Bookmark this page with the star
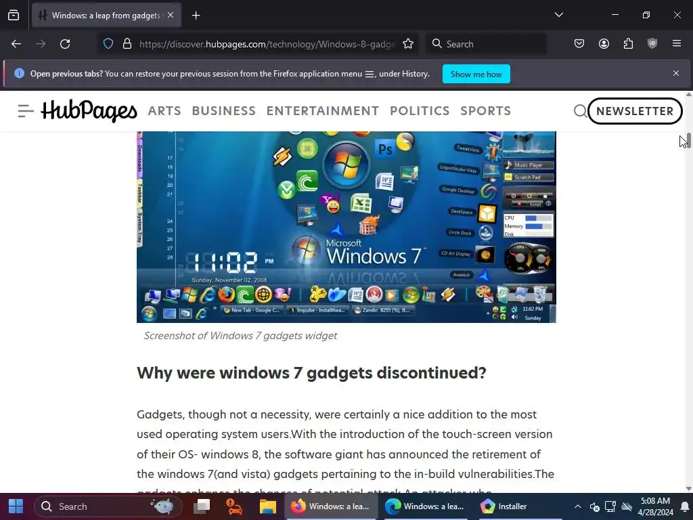 [x=408, y=44]
